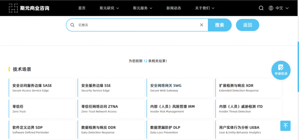299x140 pixels.
Task: Expand the 斯元服务 dropdown menu
Action: pyautogui.click(x=143, y=8)
